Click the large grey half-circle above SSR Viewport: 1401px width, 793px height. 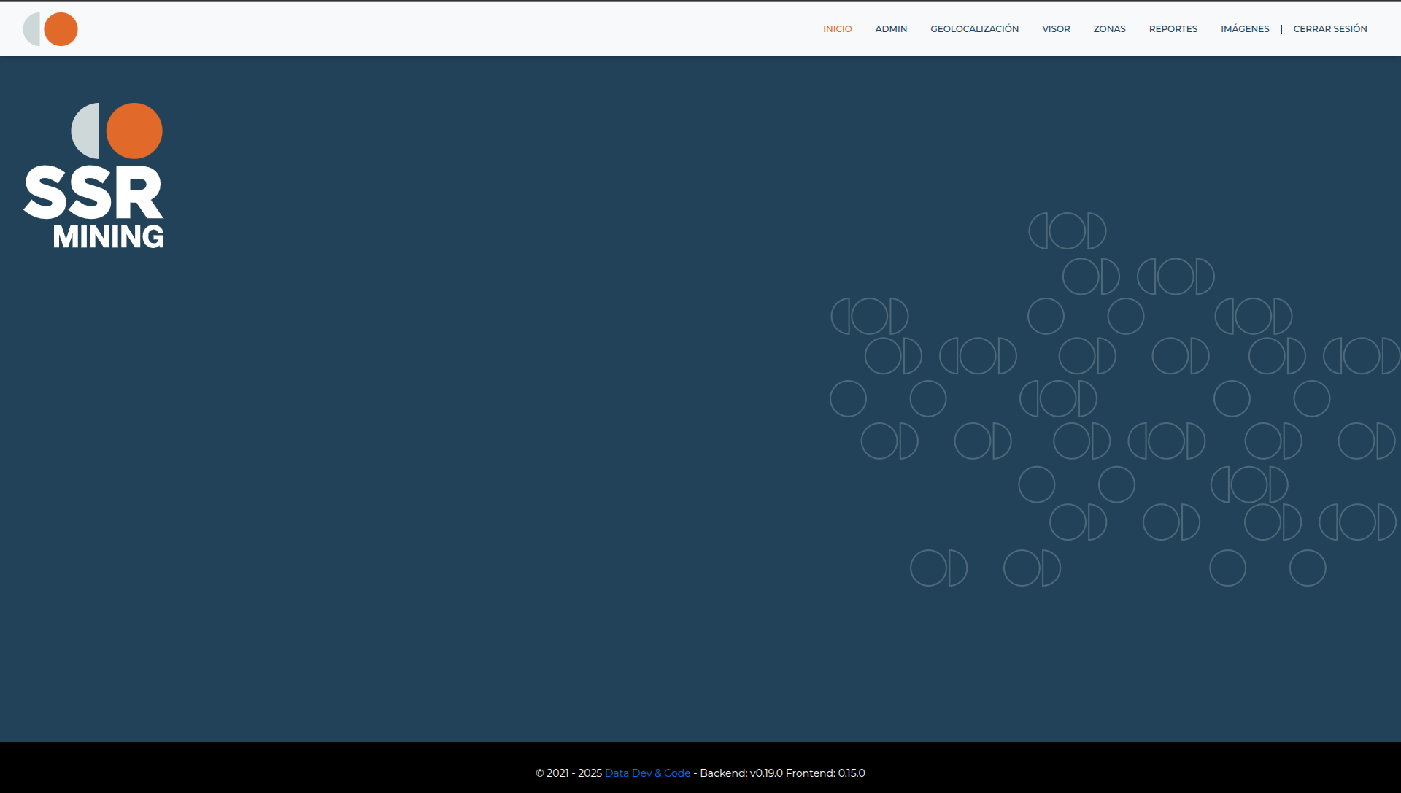coord(86,131)
